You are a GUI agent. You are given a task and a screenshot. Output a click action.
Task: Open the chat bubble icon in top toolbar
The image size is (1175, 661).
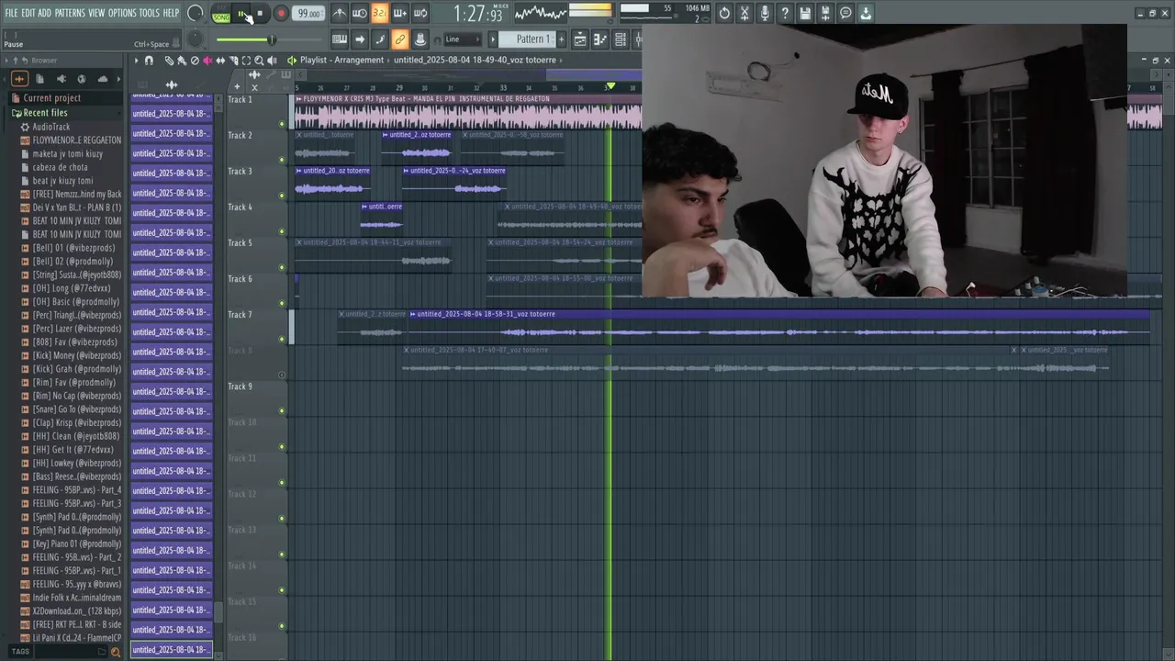(845, 13)
